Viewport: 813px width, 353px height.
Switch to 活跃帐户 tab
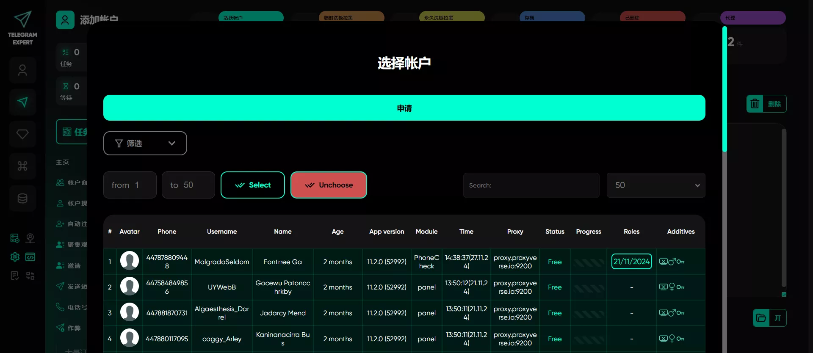coord(251,17)
